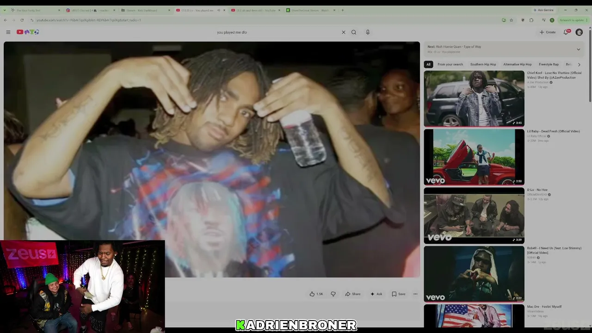Open the media controls toolbar icon
The image size is (592, 333).
click(544, 20)
